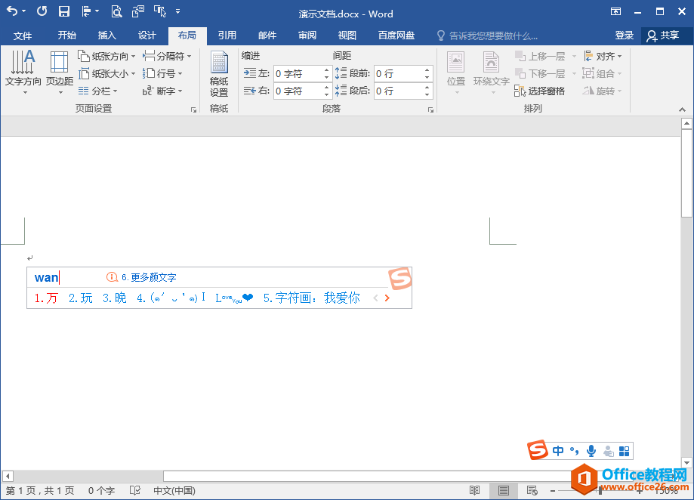Switch to read mode view in status bar
The width and height of the screenshot is (694, 500).
point(474,490)
